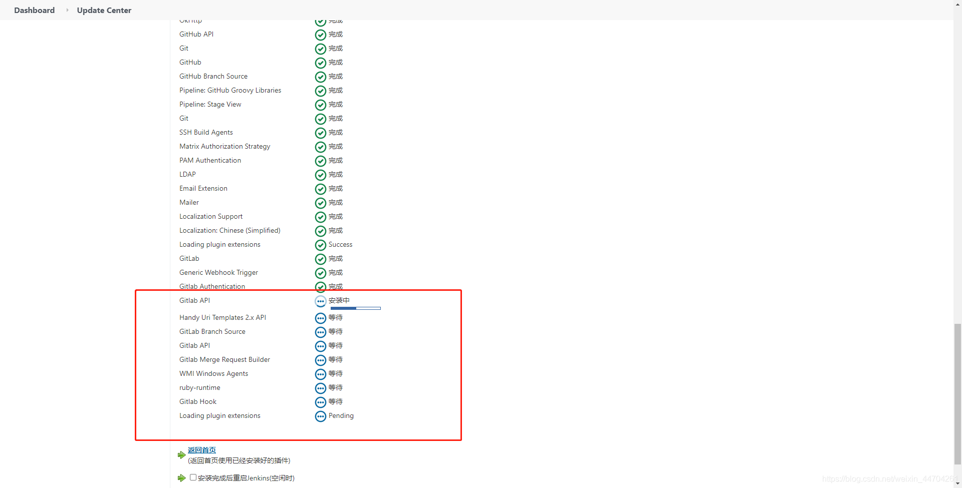Click success checkmark for Matrix Authorization Strategy

tap(321, 147)
